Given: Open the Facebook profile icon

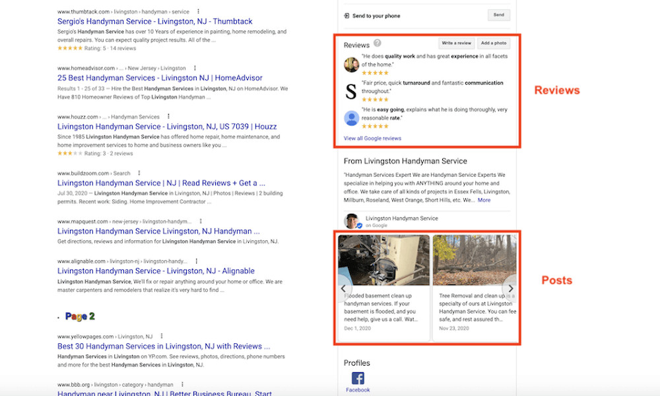Looking at the screenshot, I should coord(358,378).
